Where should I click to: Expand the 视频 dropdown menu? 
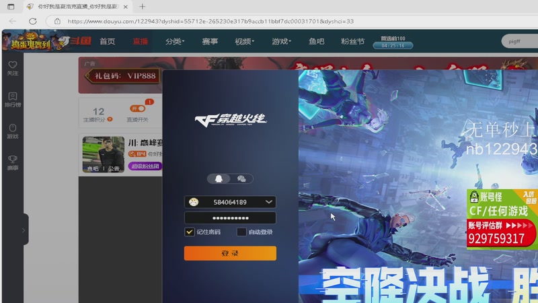point(244,41)
